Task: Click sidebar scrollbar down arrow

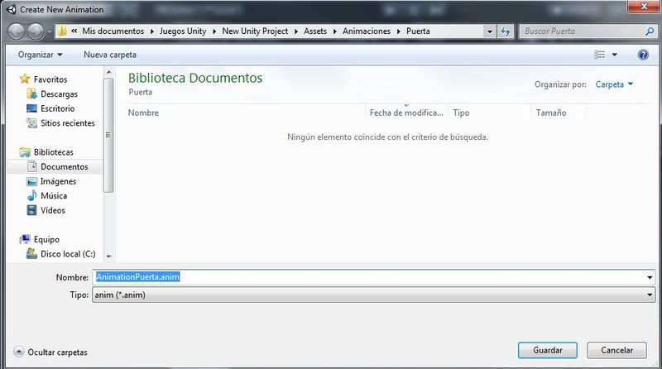Action: [x=108, y=256]
